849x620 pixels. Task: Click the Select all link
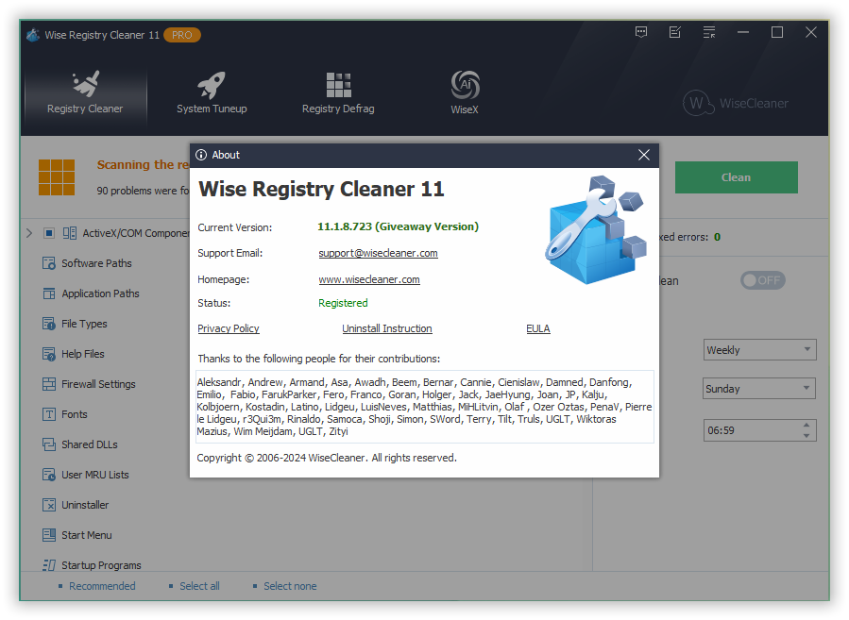(x=200, y=586)
